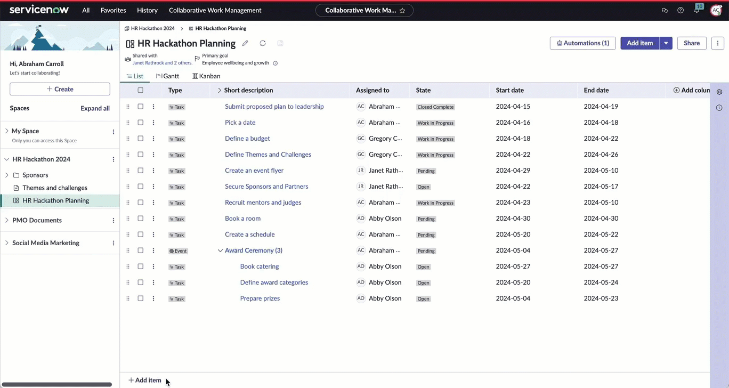The width and height of the screenshot is (729, 388).
Task: Open the Define Themes and Challenges task link
Action: pyautogui.click(x=268, y=155)
